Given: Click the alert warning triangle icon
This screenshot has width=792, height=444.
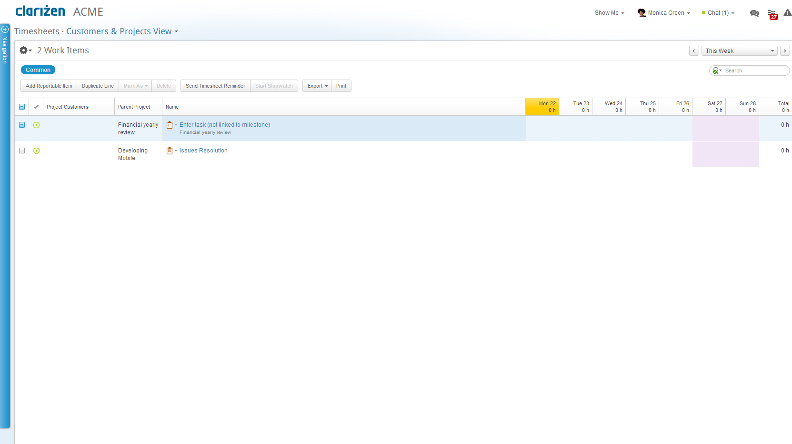Looking at the screenshot, I should (787, 13).
